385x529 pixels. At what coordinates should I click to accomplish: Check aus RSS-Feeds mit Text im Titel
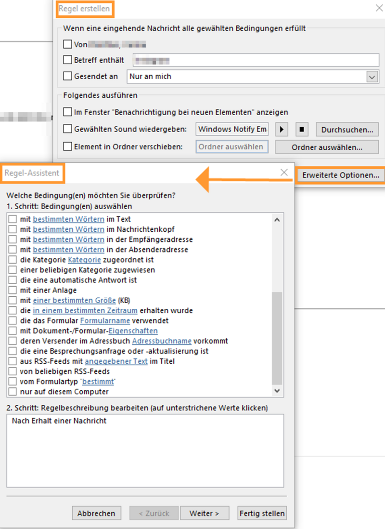point(13,361)
